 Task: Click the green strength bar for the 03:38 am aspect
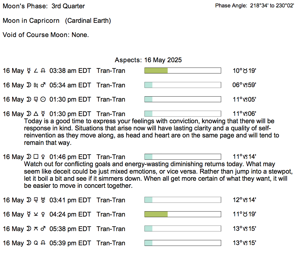point(156,71)
